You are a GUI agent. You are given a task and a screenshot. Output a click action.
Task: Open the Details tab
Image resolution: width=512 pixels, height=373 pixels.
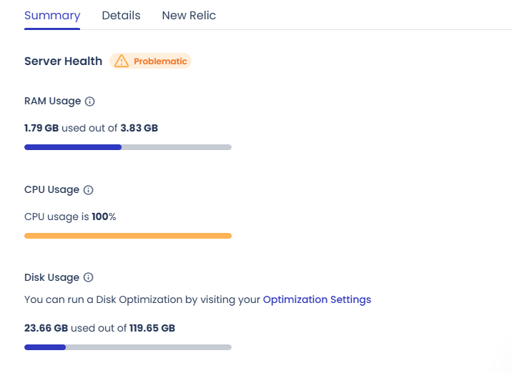click(x=121, y=16)
